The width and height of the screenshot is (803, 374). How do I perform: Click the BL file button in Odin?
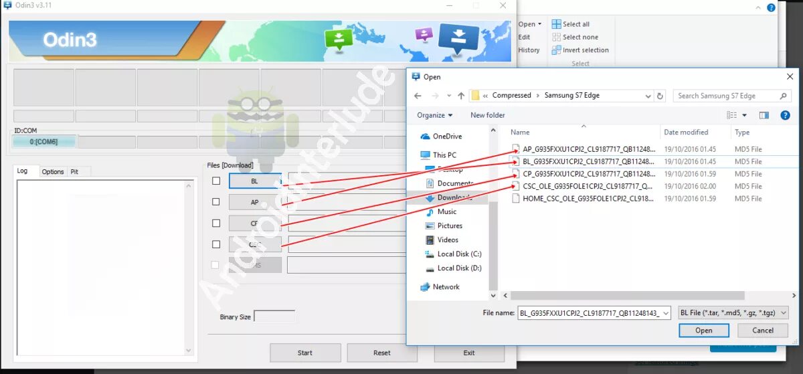point(255,181)
